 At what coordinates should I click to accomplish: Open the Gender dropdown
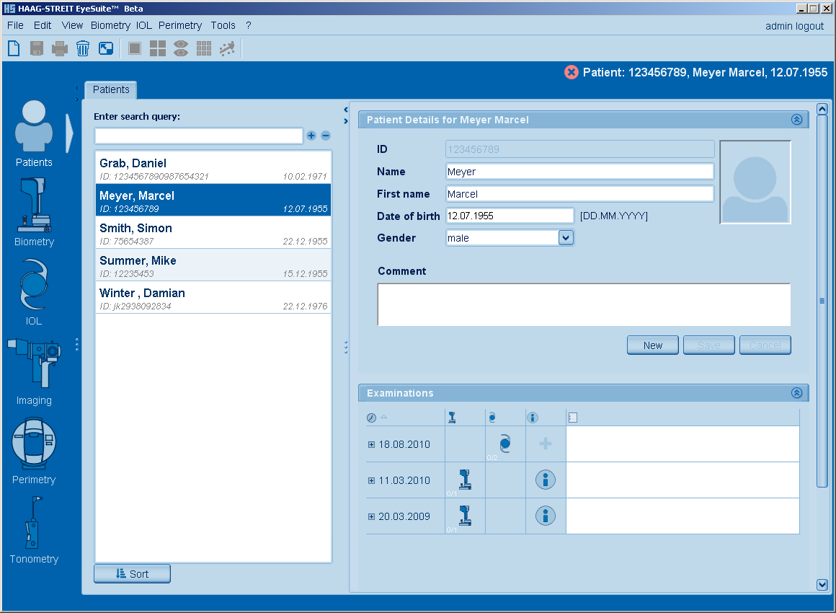(x=566, y=237)
